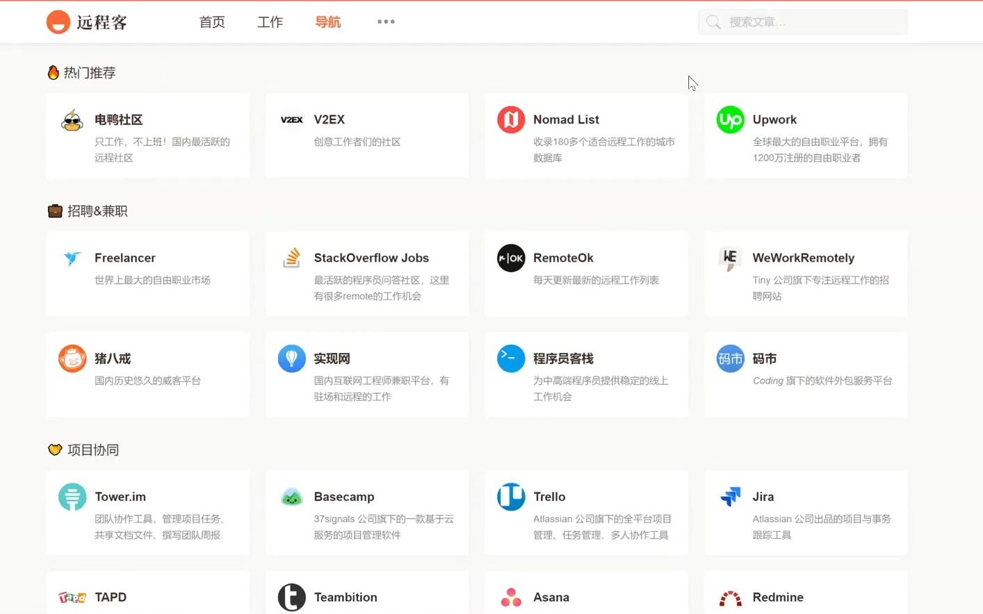Open the 猪八戒 title link
The height and width of the screenshot is (614, 983).
(x=113, y=358)
